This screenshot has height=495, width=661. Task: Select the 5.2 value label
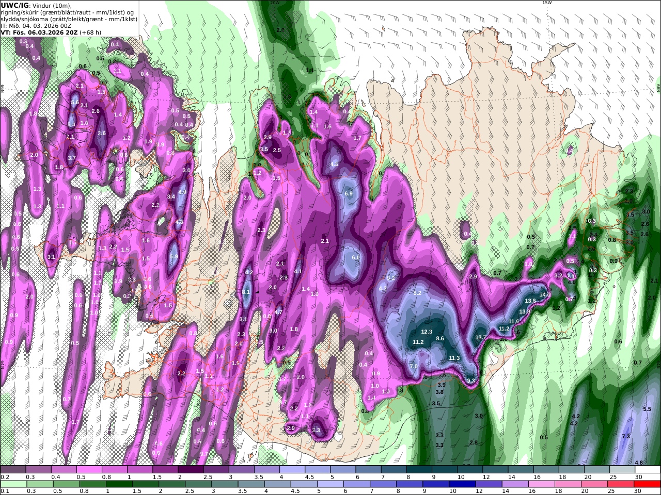pyautogui.click(x=418, y=292)
